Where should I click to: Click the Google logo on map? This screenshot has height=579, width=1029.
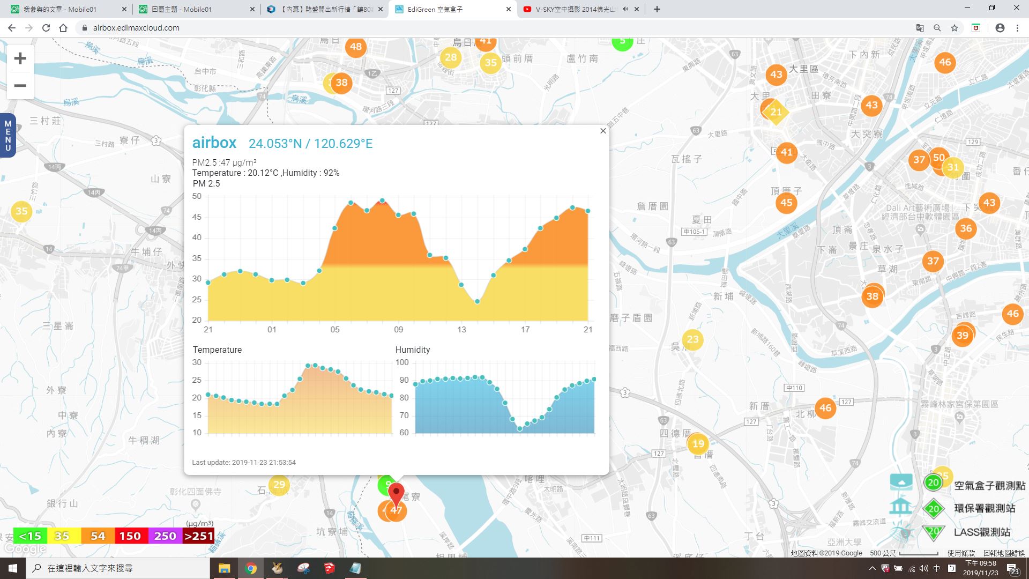[25, 549]
